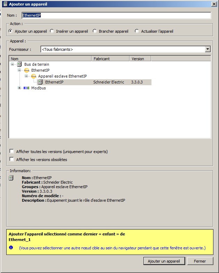Select the Brancher appareil radio option

point(95,31)
